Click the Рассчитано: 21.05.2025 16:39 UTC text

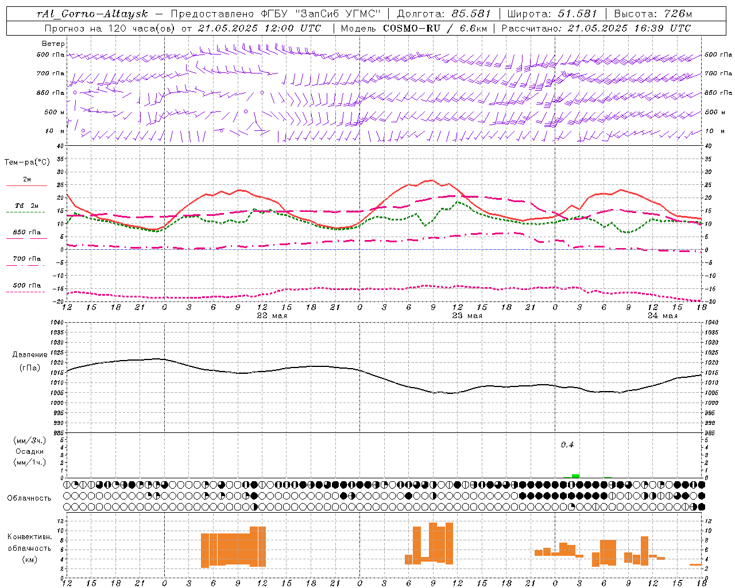tap(596, 28)
